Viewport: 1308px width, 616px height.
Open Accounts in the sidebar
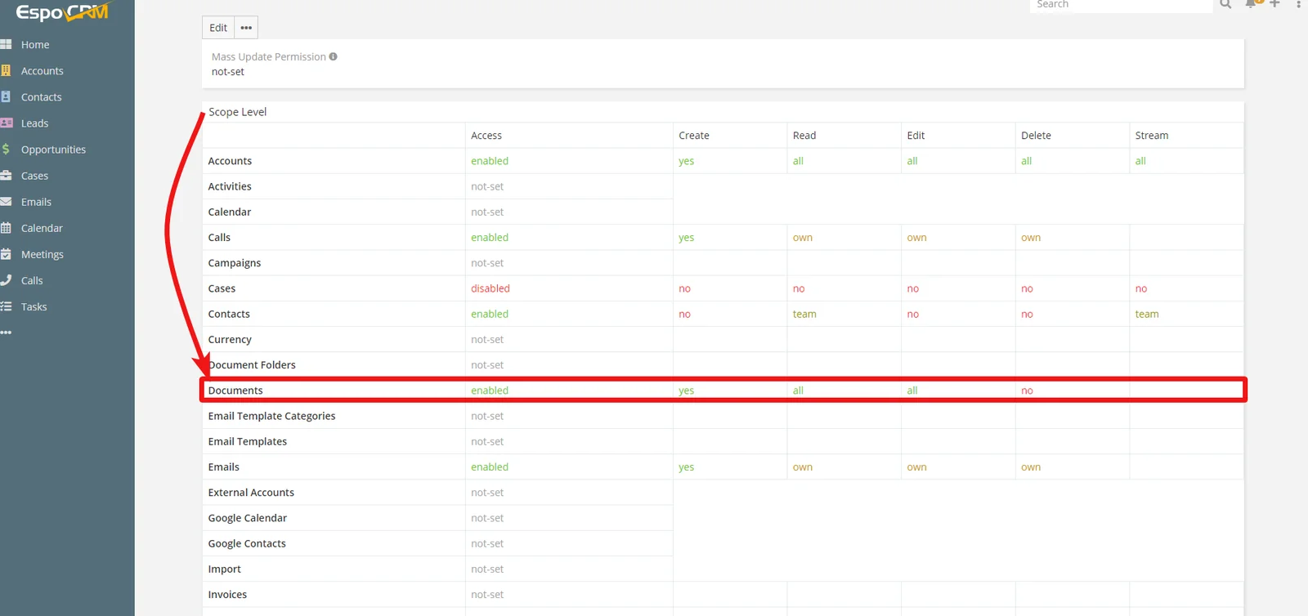(43, 71)
